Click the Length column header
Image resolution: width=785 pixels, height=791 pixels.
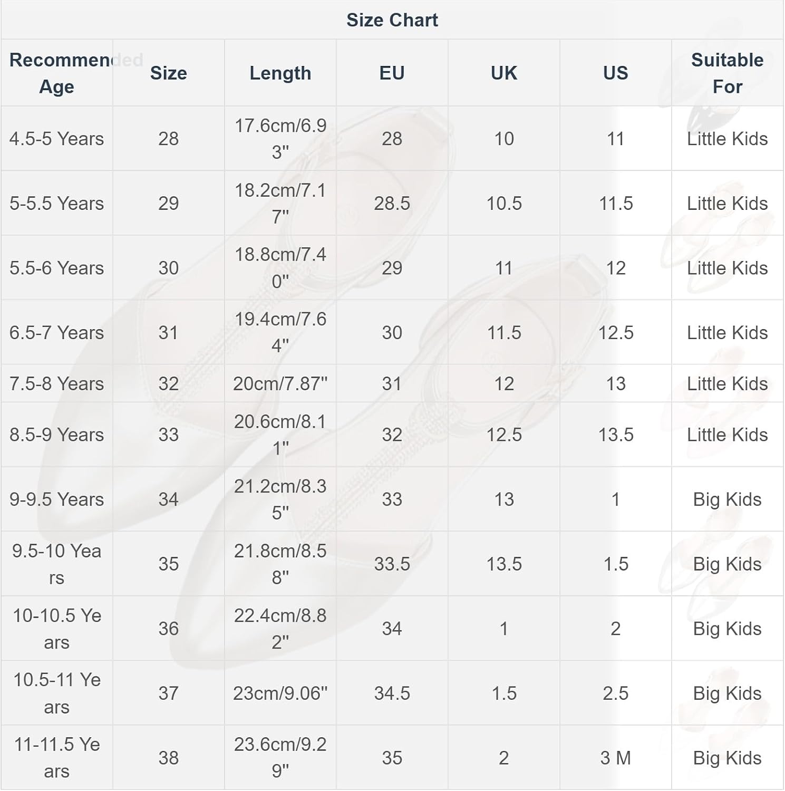tap(280, 73)
